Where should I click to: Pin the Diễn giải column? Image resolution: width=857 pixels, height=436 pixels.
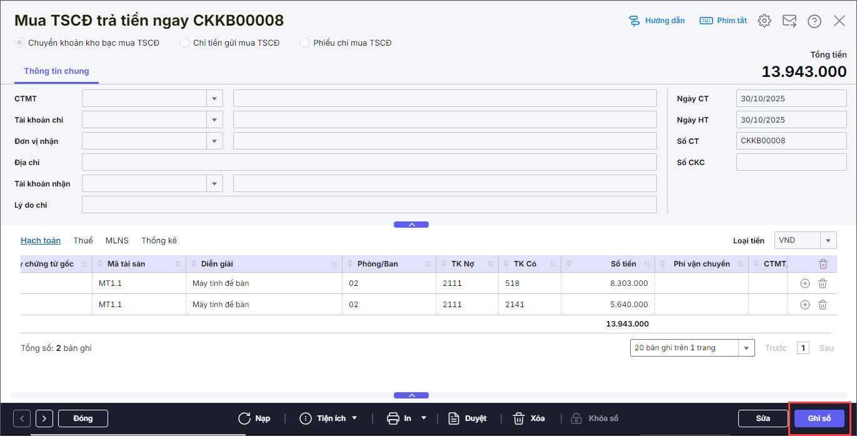point(193,264)
